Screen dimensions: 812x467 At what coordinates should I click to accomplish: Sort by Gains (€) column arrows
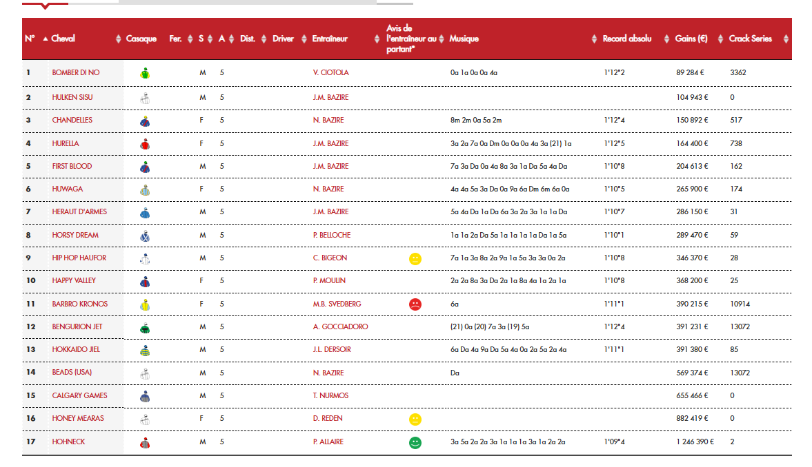pos(720,39)
